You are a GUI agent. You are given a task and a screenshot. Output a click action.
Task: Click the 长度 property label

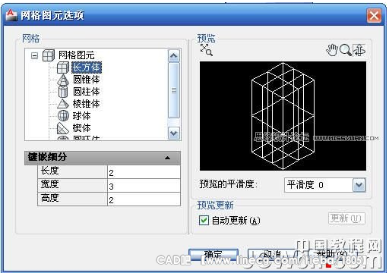coord(50,171)
